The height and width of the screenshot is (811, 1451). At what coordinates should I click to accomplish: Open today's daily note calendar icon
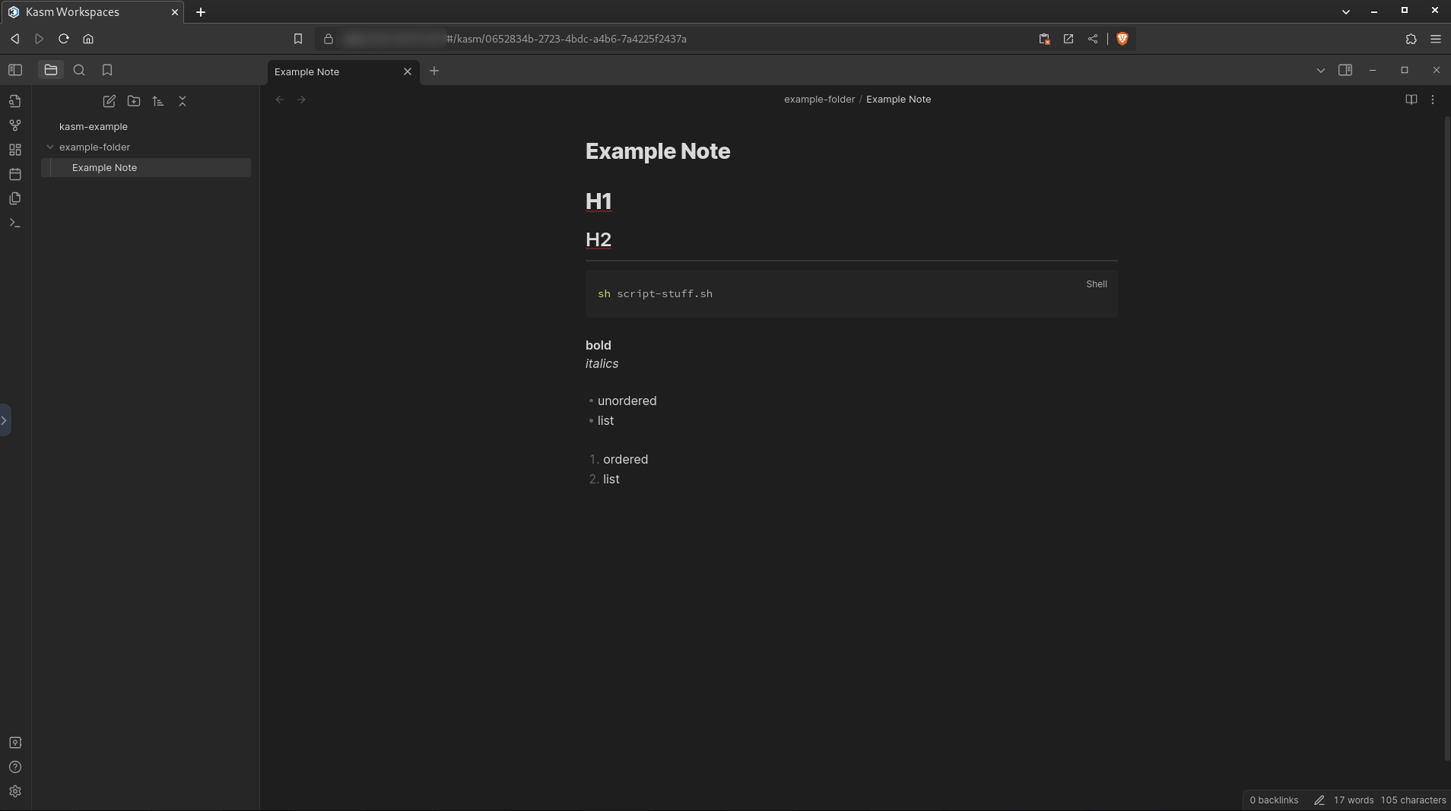pyautogui.click(x=15, y=174)
